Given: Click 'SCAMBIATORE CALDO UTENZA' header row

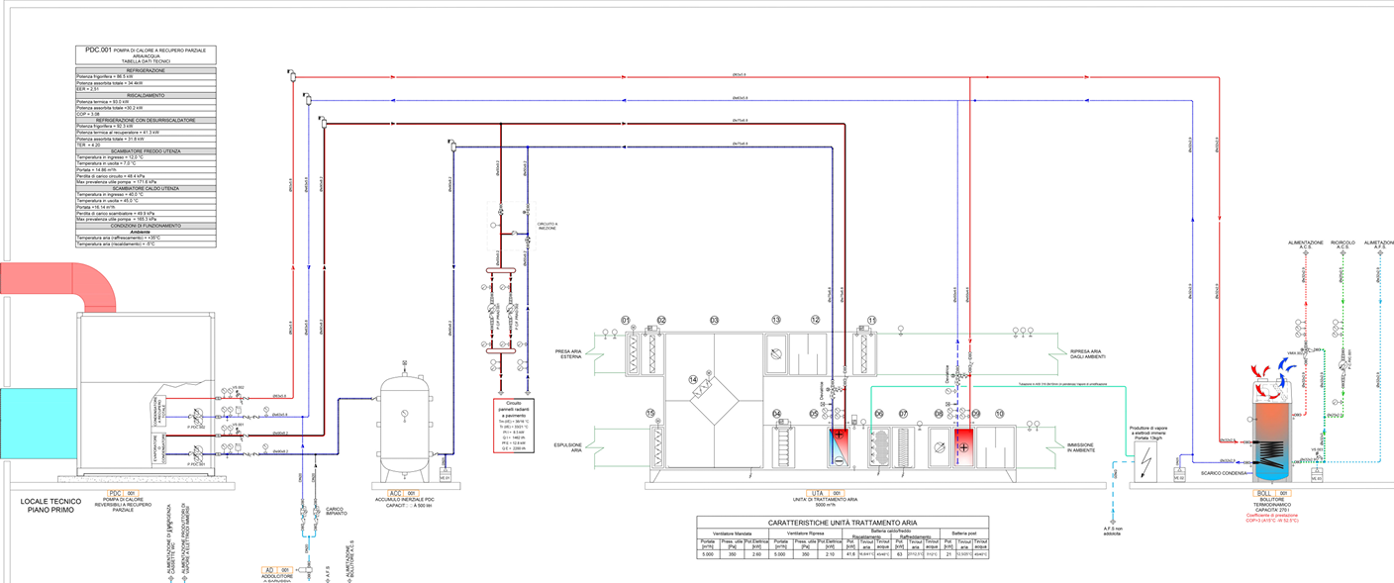Looking at the screenshot, I should 146,188.
